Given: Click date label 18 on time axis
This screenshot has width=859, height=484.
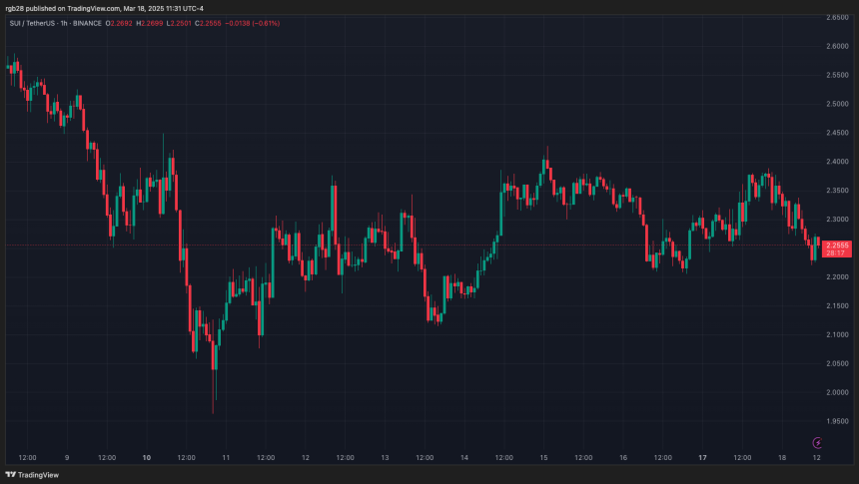Looking at the screenshot, I should tap(782, 458).
